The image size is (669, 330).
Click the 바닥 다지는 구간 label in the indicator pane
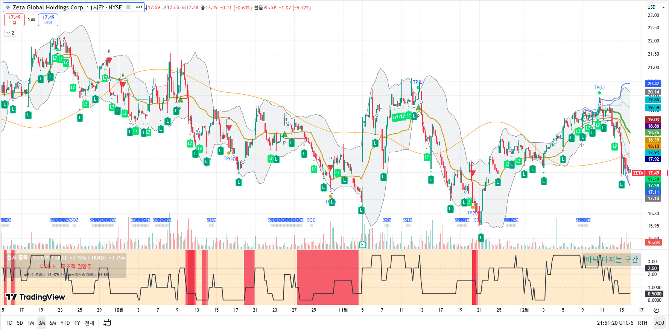coord(611,259)
